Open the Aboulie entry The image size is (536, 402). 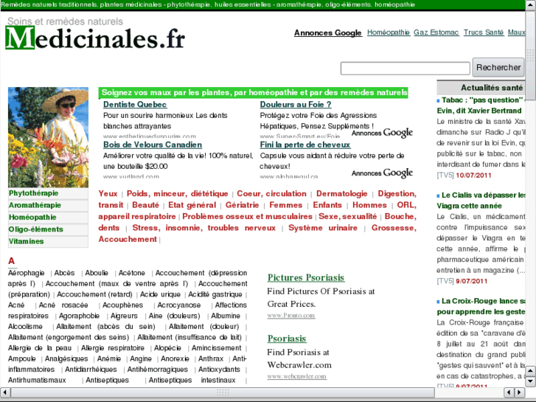tap(97, 273)
